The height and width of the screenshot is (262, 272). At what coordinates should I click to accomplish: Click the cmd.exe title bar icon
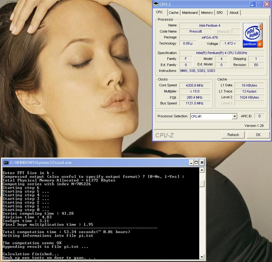6,162
